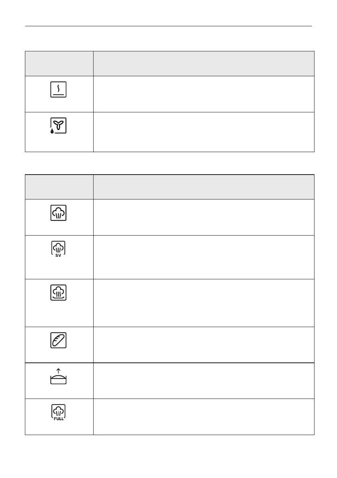Click the first table's wide grey header cell
The width and height of the screenshot is (337, 478).
203,63
